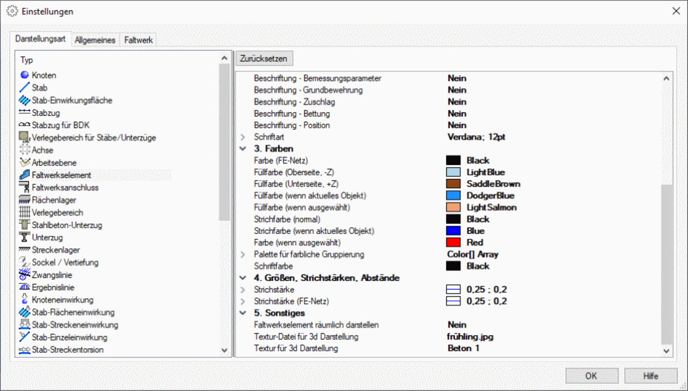This screenshot has width=688, height=391.
Task: Confirm settings with the OK button
Action: (591, 376)
